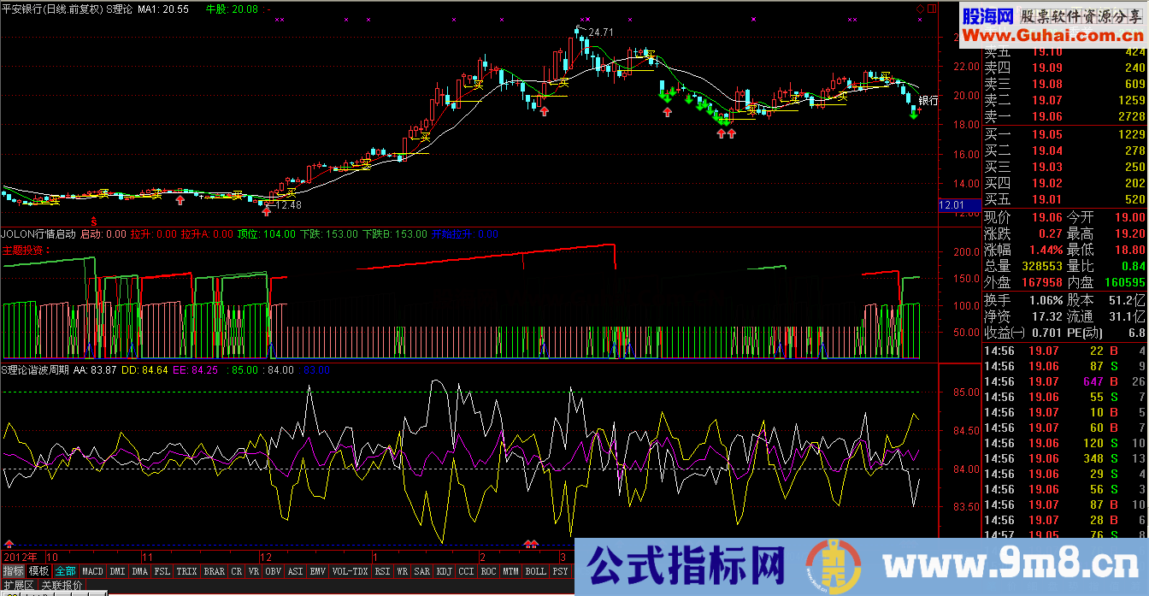The width and height of the screenshot is (1149, 596).
Task: Click the 卖一 ask price 19.06
Action: click(x=1046, y=116)
